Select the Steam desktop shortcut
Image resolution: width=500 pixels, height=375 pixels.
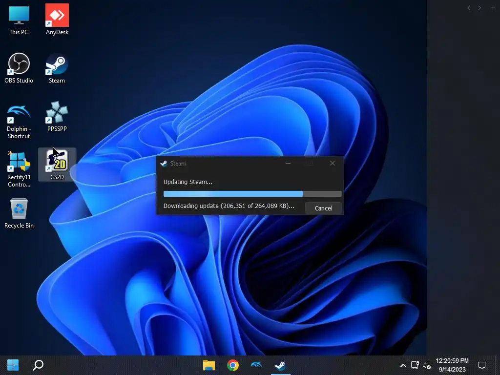(x=57, y=68)
